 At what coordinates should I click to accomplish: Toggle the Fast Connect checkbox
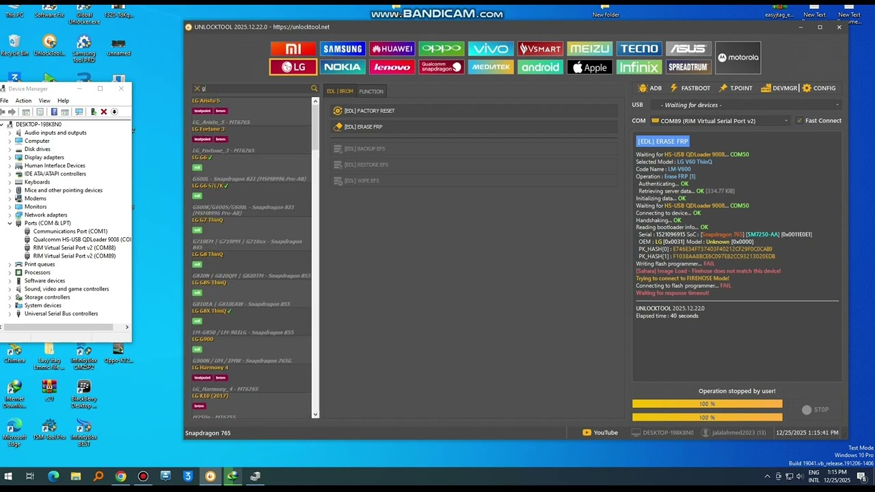tap(799, 121)
